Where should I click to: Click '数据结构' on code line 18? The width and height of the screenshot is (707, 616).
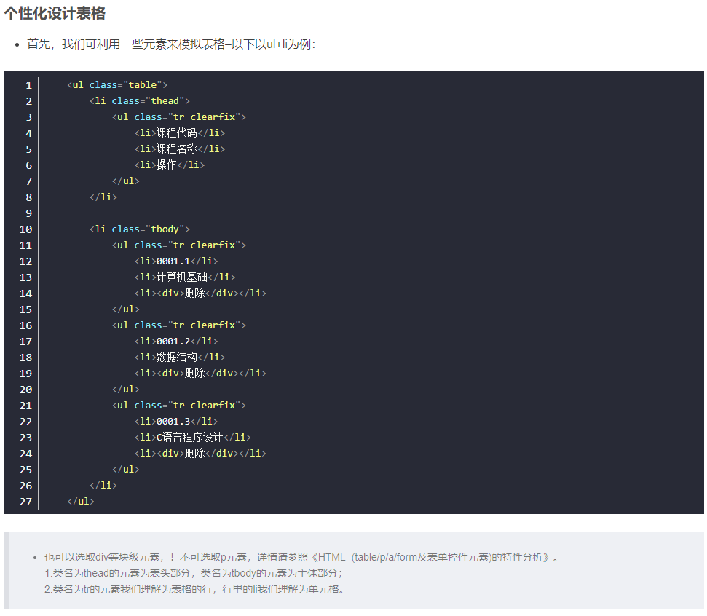click(177, 358)
